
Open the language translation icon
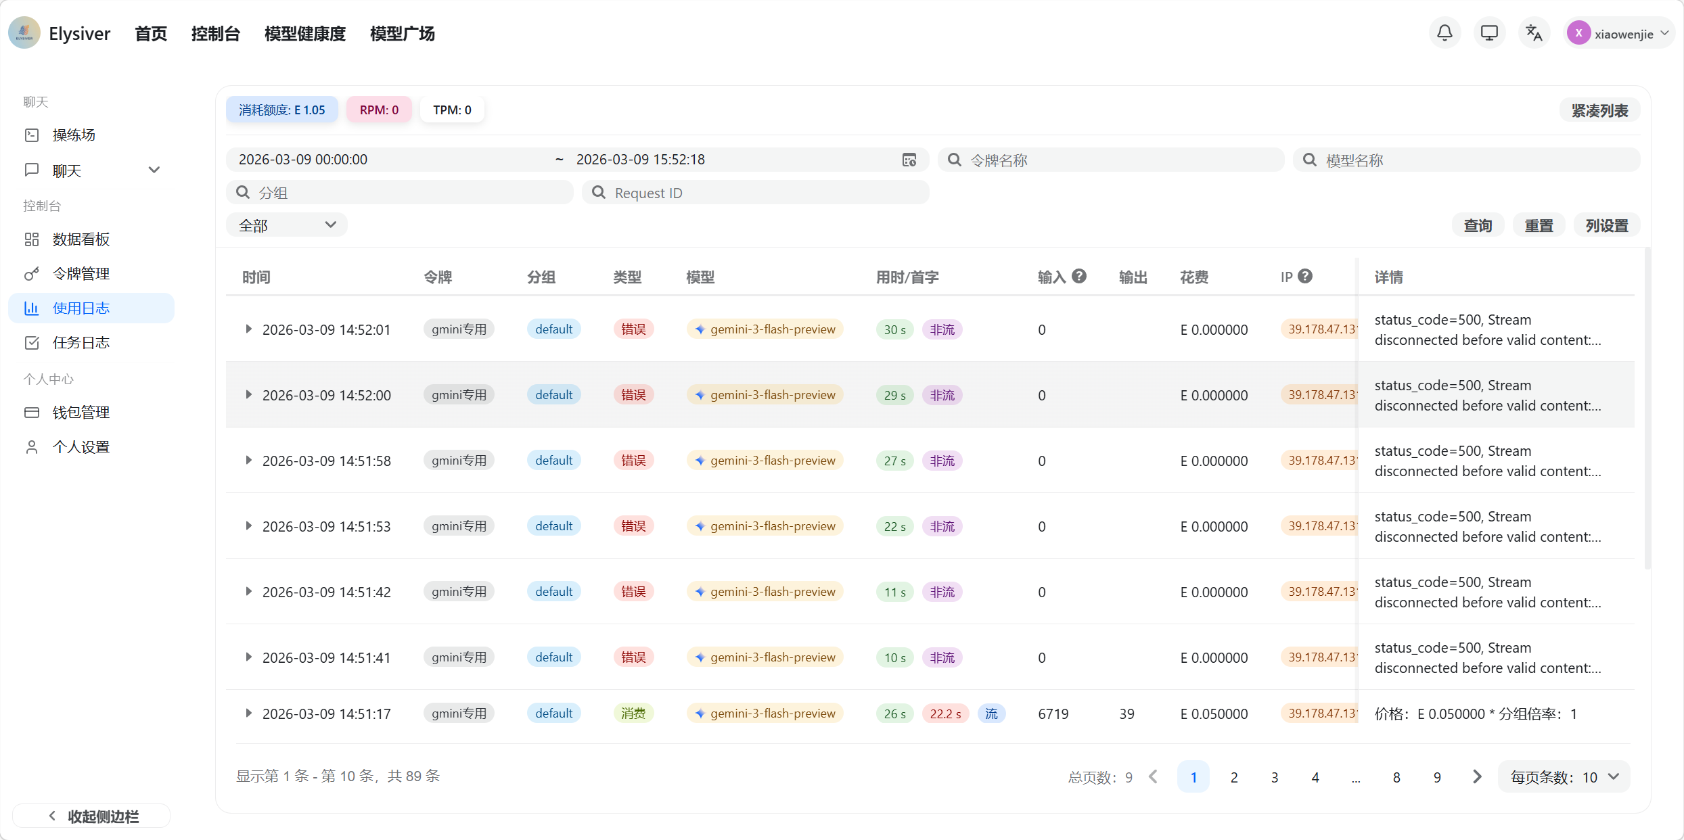[1534, 33]
